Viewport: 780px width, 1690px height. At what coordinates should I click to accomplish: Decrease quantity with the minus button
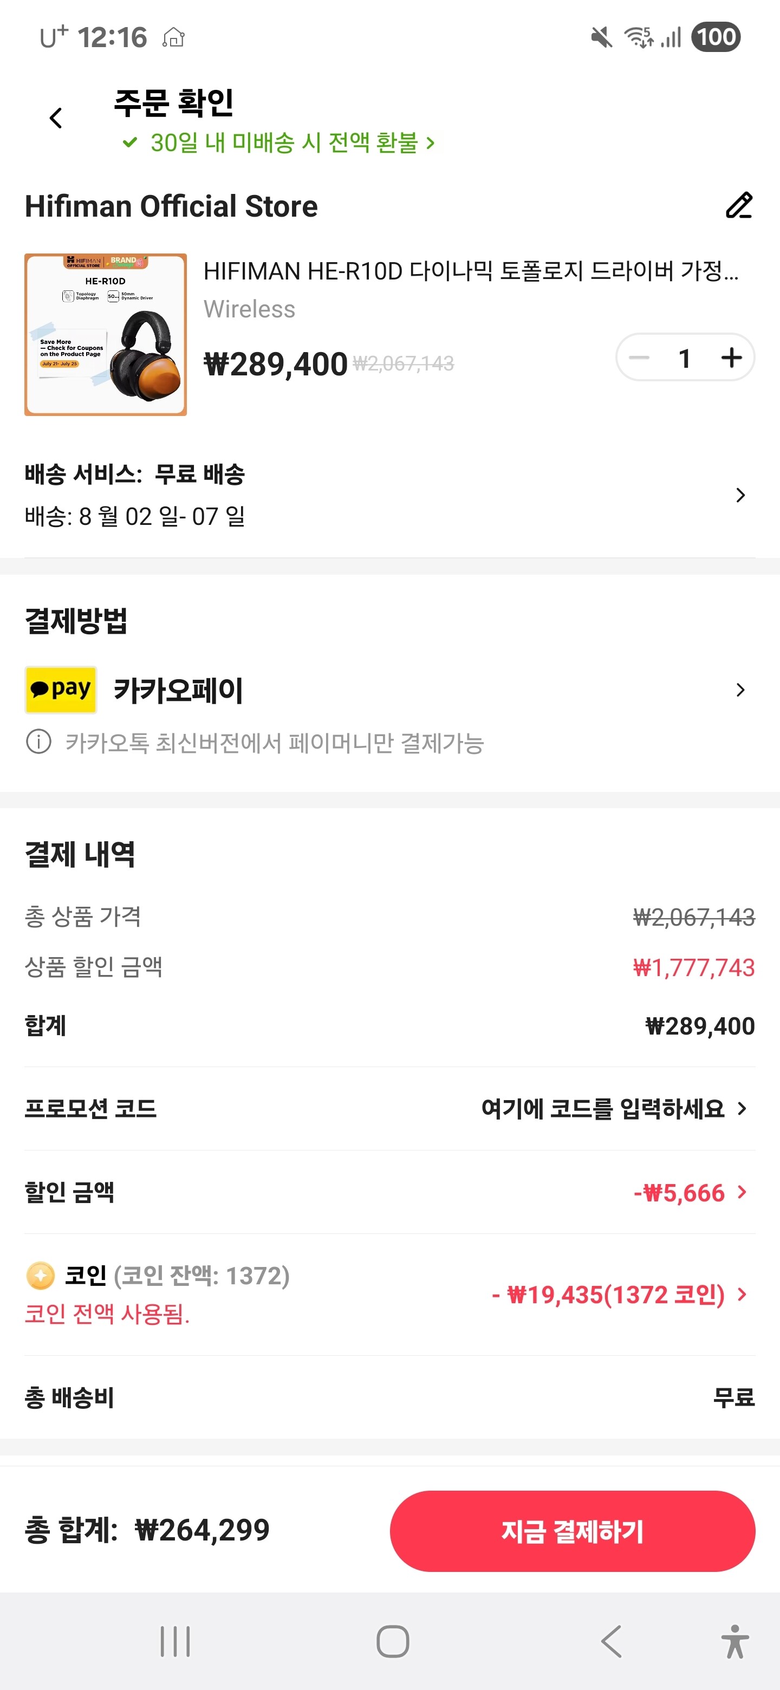[x=639, y=357]
